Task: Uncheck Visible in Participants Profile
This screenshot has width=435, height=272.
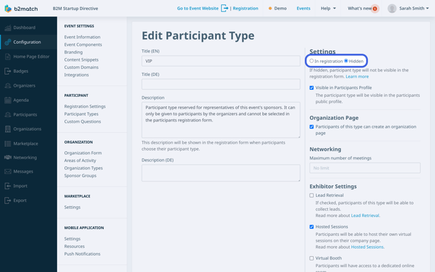Action: (312, 88)
